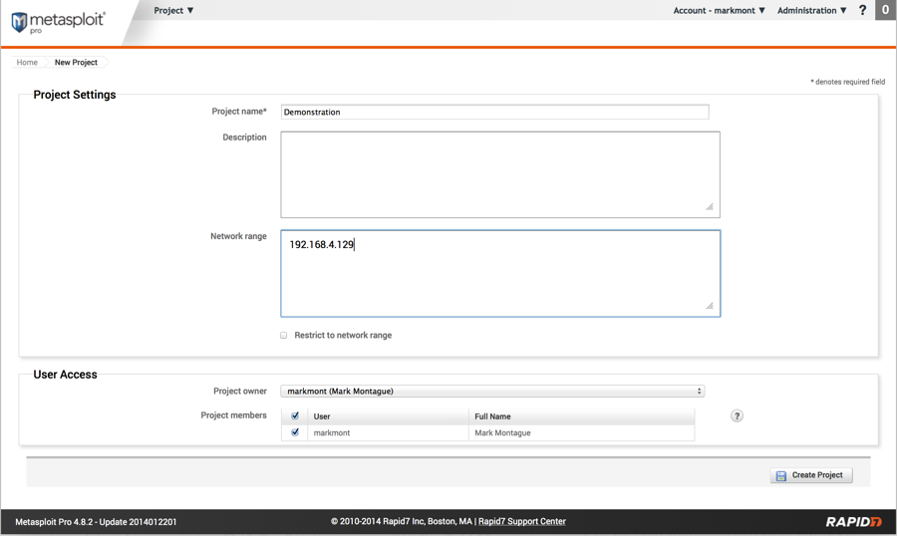Click help icon beside Project members table
Image resolution: width=897 pixels, height=536 pixels.
point(737,415)
